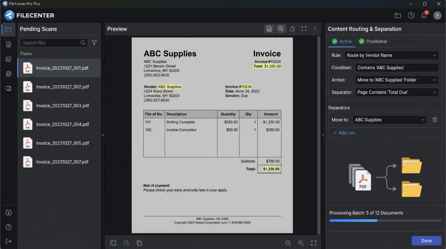
Task: Click the highlighted 'ABC Supplies' vendor text
Action: click(x=170, y=86)
